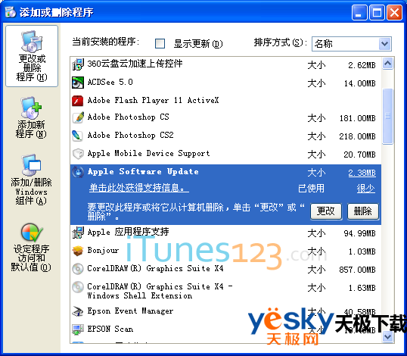Click the 857.00MB size value

click(357, 270)
